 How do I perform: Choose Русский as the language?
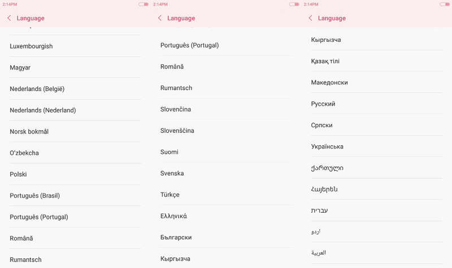(376, 104)
